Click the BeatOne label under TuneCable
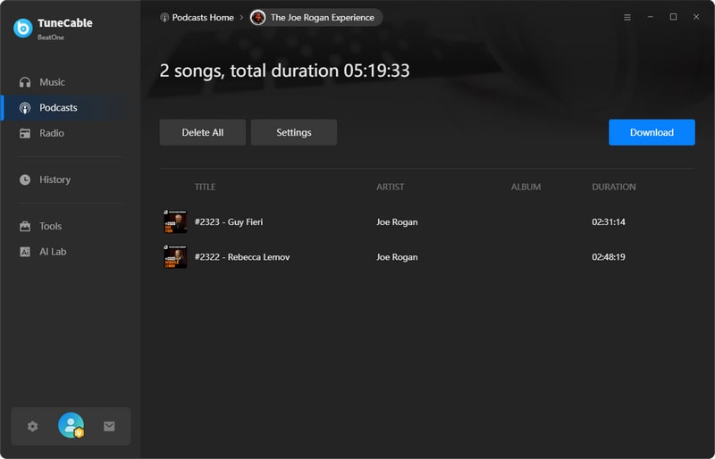 51,38
